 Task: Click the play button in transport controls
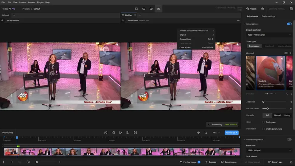[x=121, y=133]
